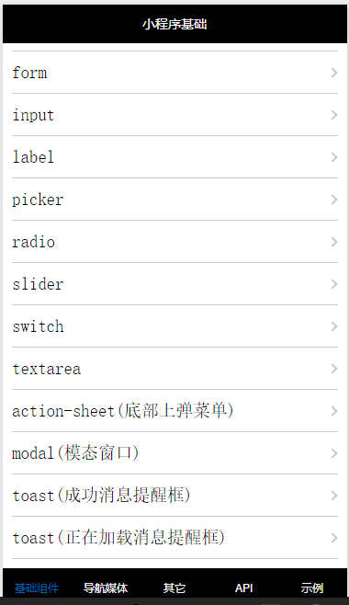Tap arrow beside toast(正在加载消息提醒框)
Screen dimensions: 349x605
click(334, 538)
